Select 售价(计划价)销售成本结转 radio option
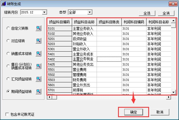This screenshot has height=120, width=179. coord(8,66)
